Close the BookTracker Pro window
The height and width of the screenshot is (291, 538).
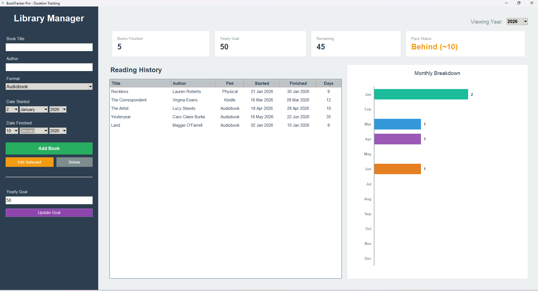tap(532, 3)
